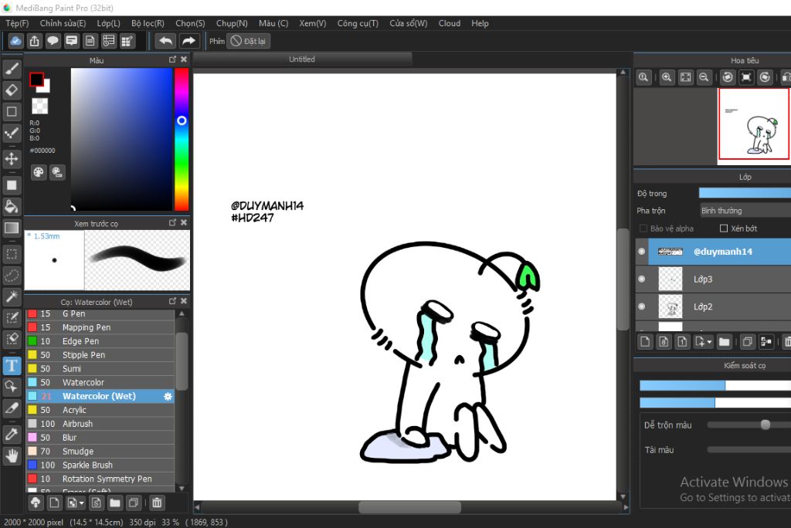Click the rainbow hue bar in Màu panel

(182, 139)
